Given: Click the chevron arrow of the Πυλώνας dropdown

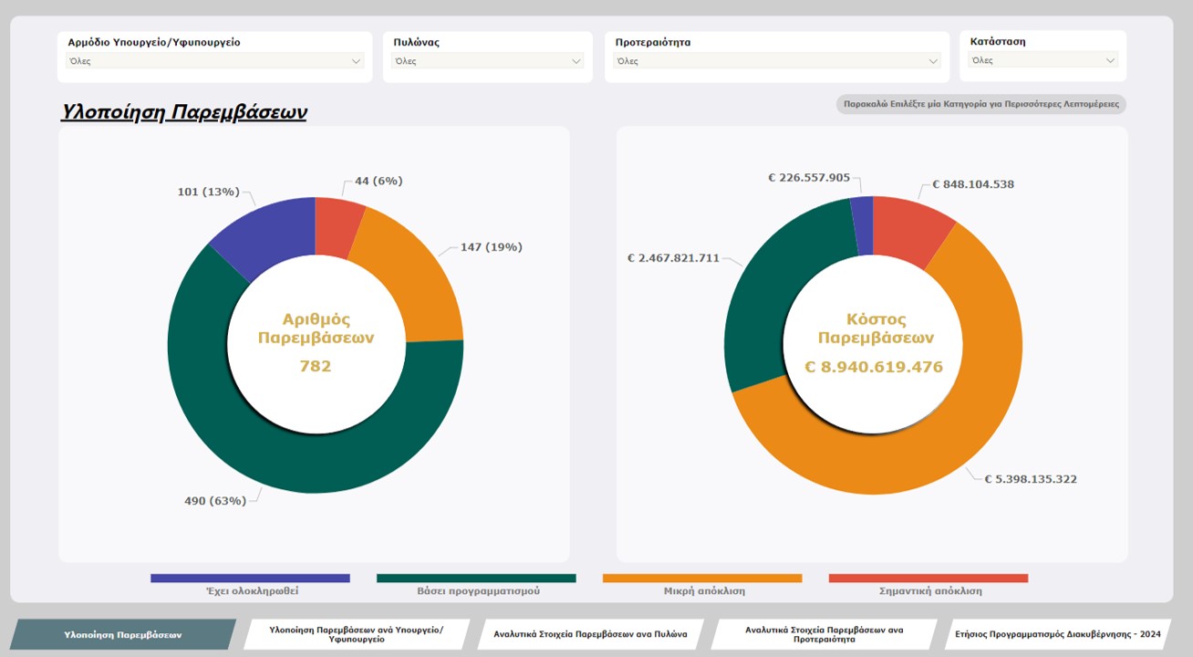Looking at the screenshot, I should 576,61.
